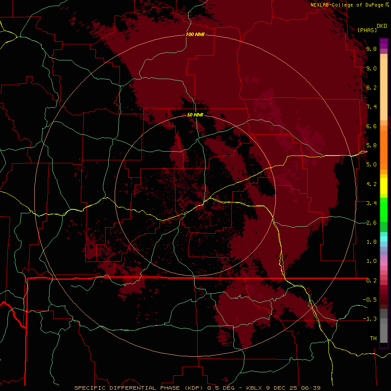Click the 3.4 scale value
This screenshot has width=391, height=391.
click(x=371, y=203)
